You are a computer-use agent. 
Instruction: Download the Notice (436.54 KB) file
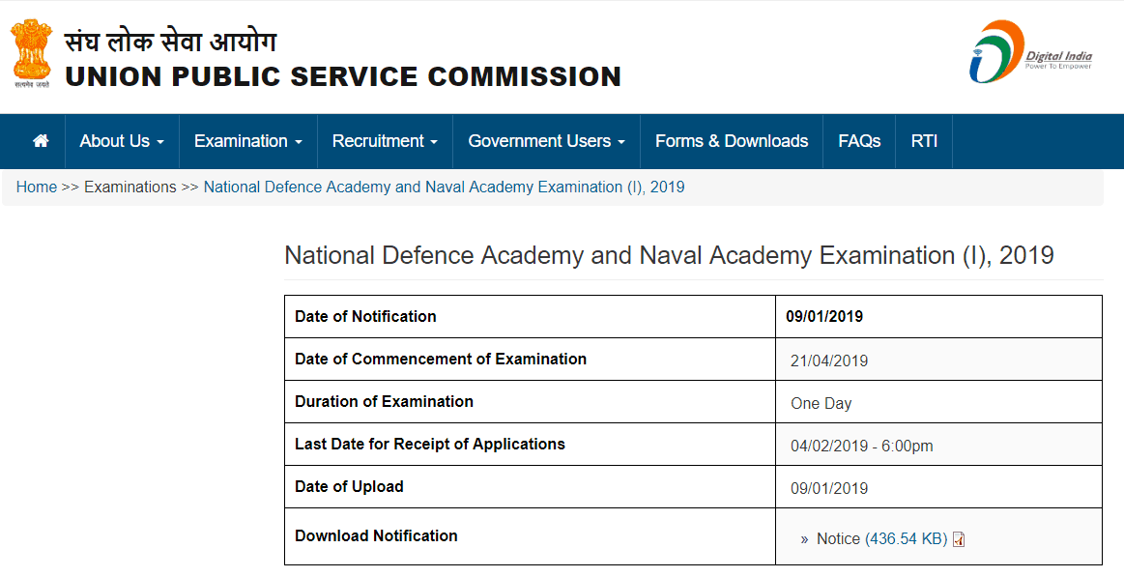pyautogui.click(x=881, y=539)
